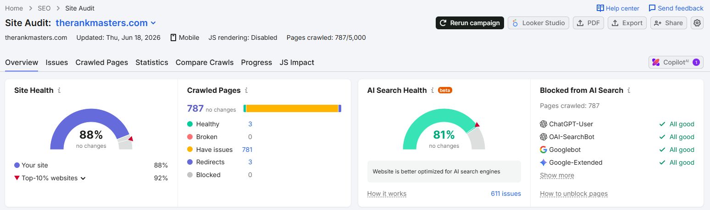Open the How it works link

(x=387, y=194)
